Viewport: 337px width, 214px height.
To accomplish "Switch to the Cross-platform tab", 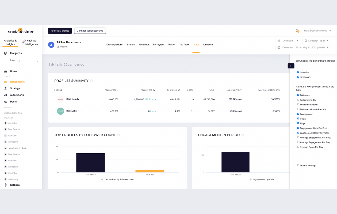I will (x=115, y=45).
